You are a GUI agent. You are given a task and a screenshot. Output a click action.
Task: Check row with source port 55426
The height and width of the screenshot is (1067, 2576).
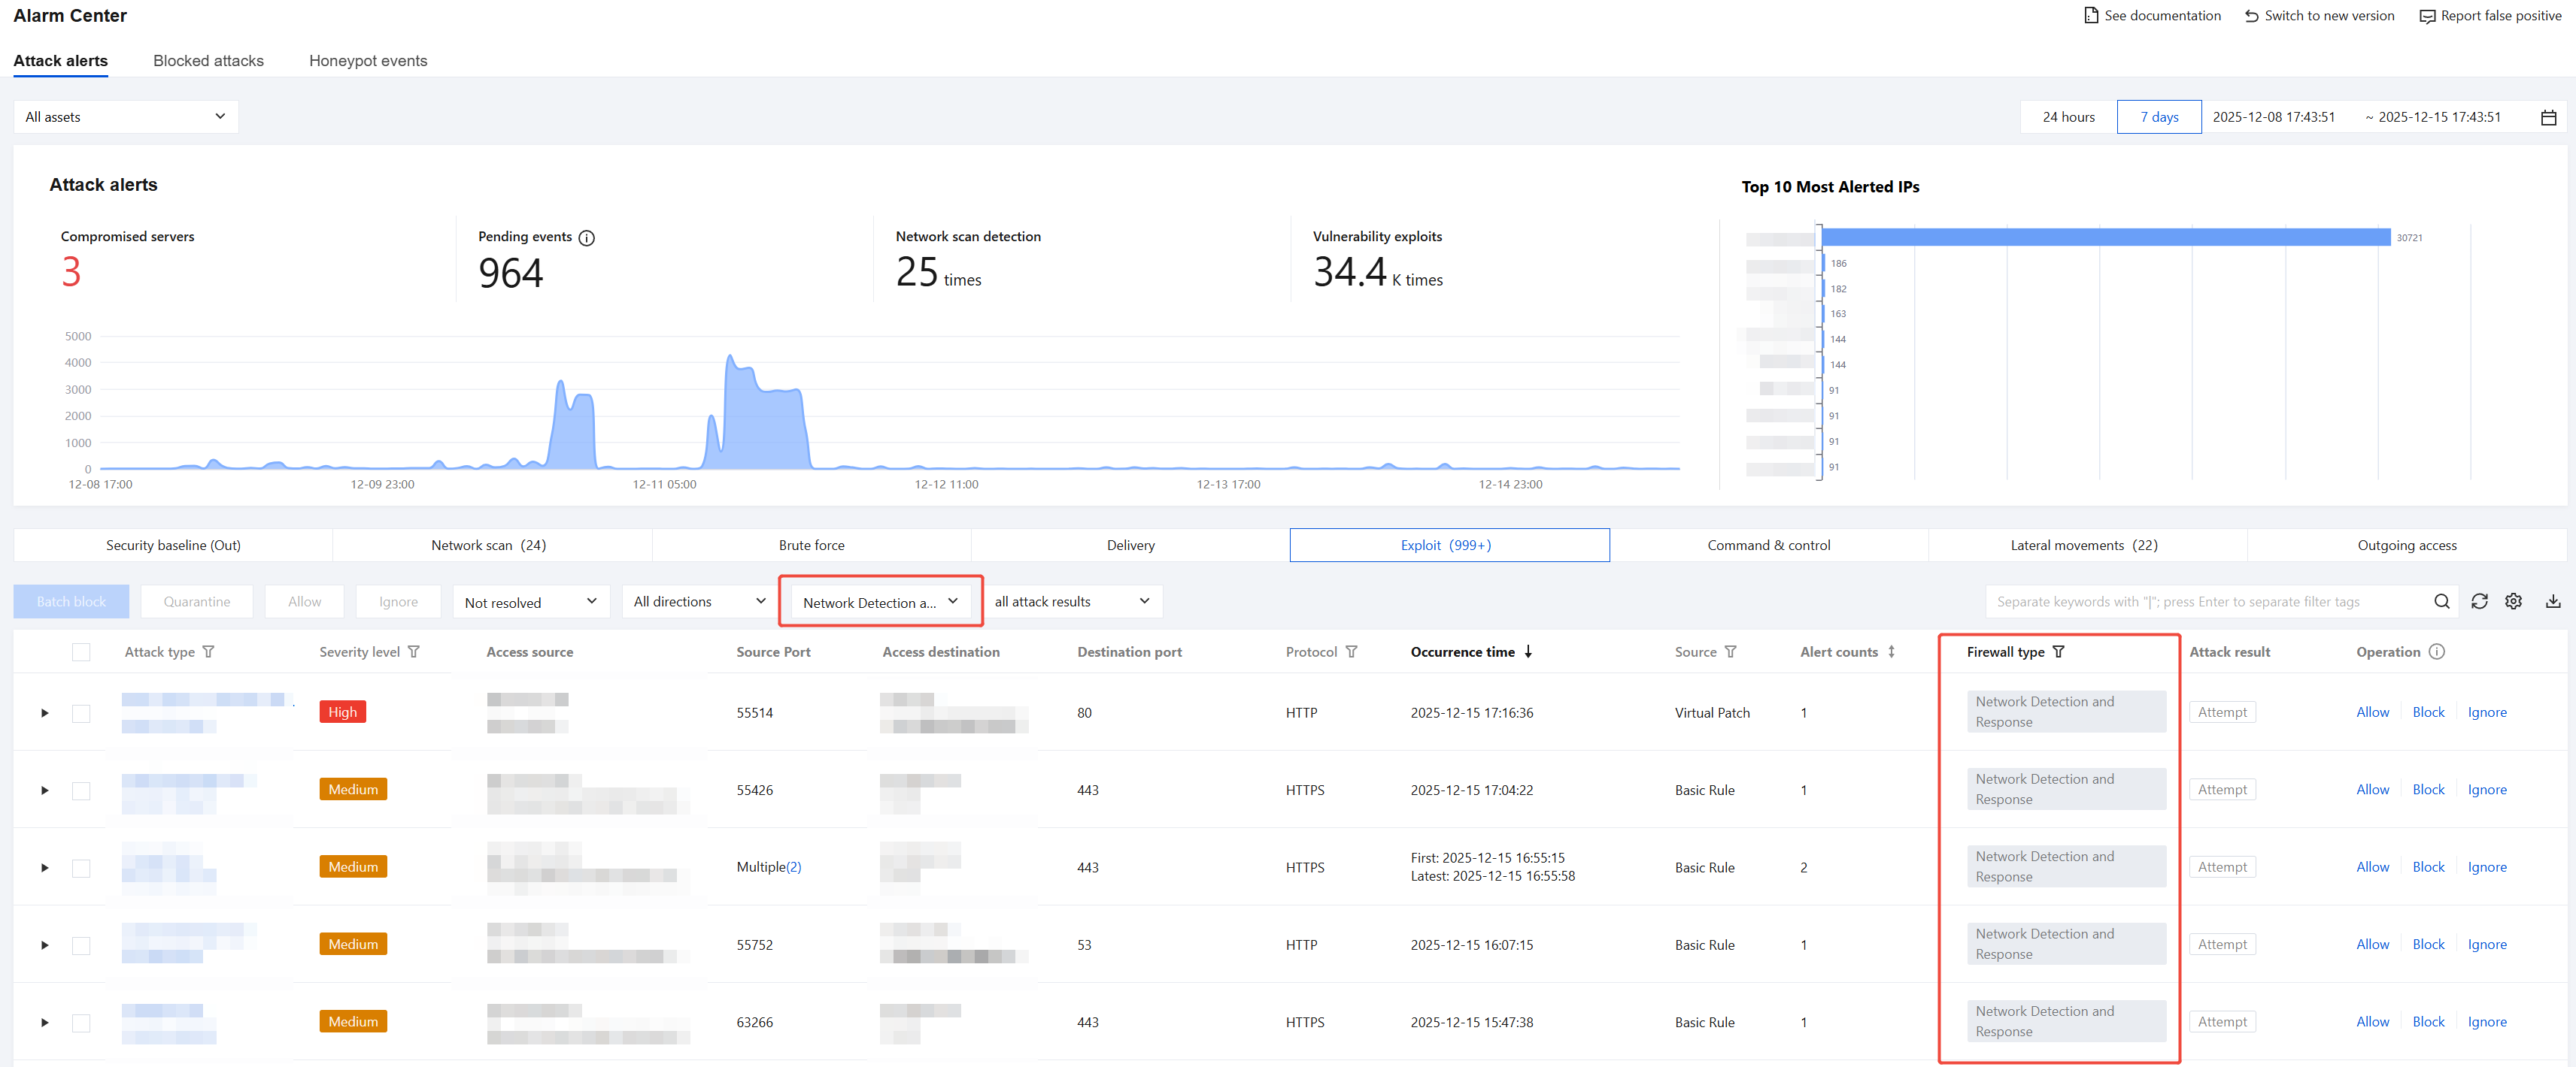point(81,790)
